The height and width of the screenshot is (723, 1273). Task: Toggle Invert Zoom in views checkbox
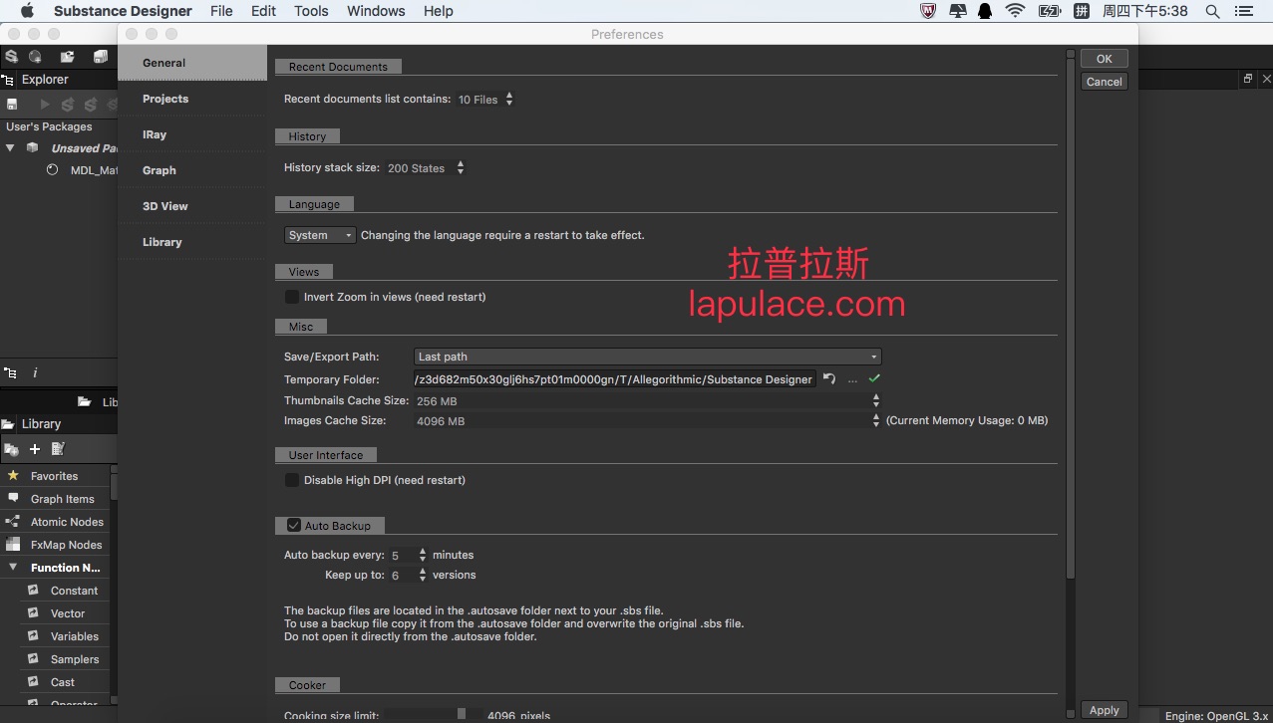coord(292,297)
